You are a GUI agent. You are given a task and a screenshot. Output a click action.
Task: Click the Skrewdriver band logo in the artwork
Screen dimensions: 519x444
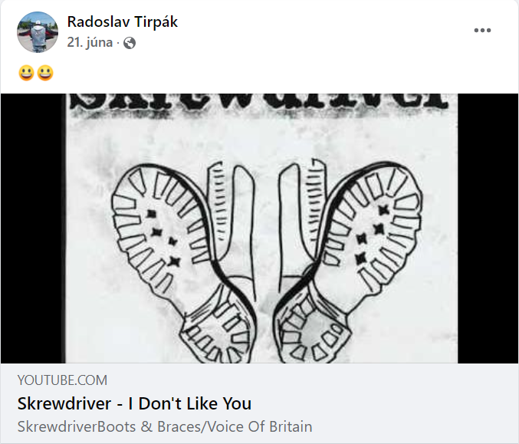click(260, 104)
